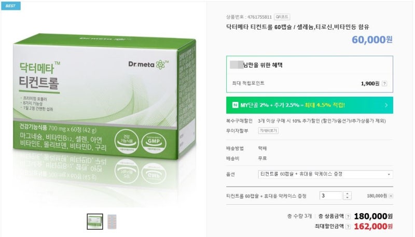Click the BEST badge on product image
This screenshot has width=415, height=237.
10,6
